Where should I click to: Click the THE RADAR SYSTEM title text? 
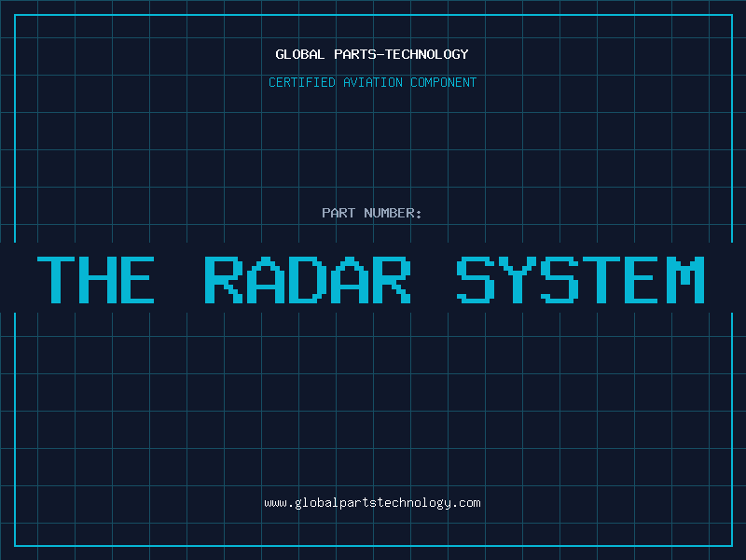pos(370,279)
